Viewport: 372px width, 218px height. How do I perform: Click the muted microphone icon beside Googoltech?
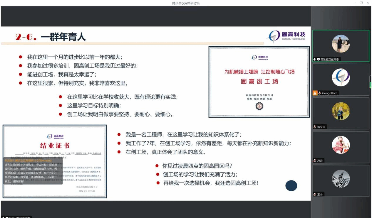(319, 93)
